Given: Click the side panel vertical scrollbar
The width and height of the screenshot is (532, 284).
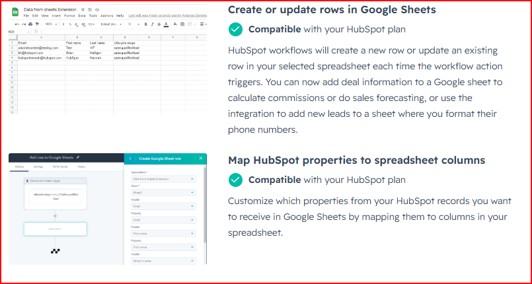Looking at the screenshot, I should pyautogui.click(x=205, y=205).
